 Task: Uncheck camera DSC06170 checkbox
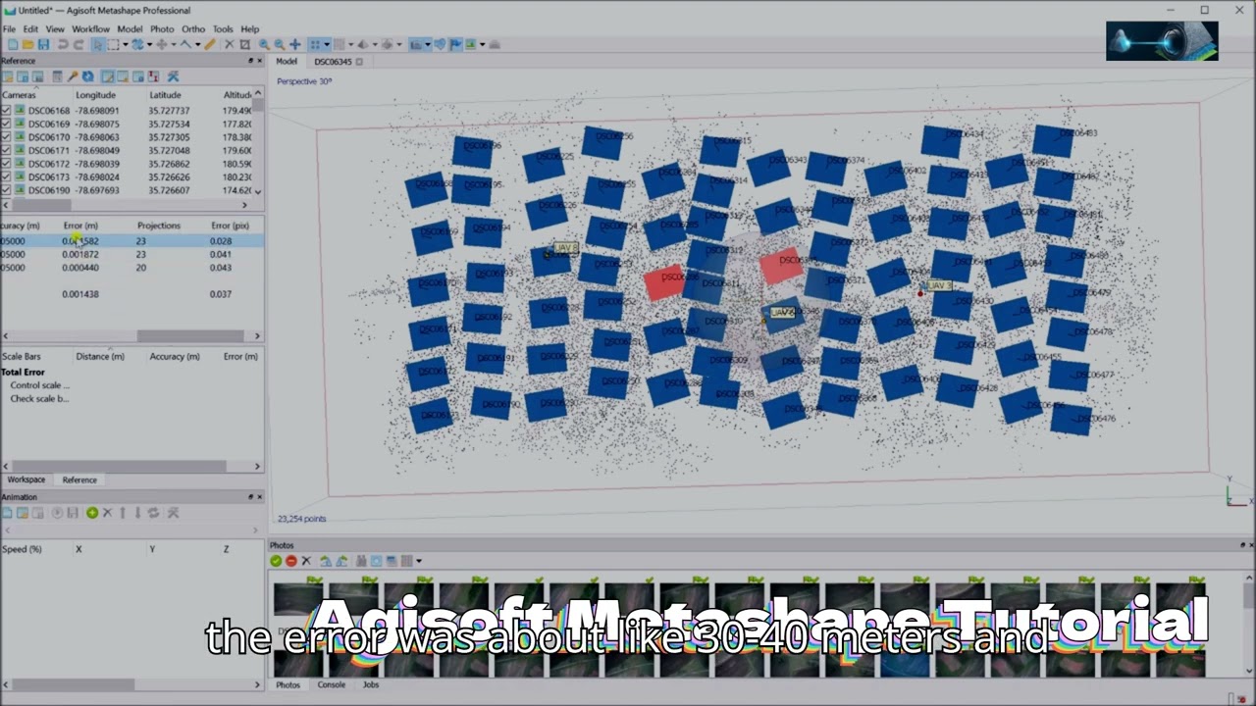(6, 137)
